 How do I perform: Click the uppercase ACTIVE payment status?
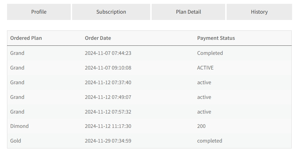205,68
